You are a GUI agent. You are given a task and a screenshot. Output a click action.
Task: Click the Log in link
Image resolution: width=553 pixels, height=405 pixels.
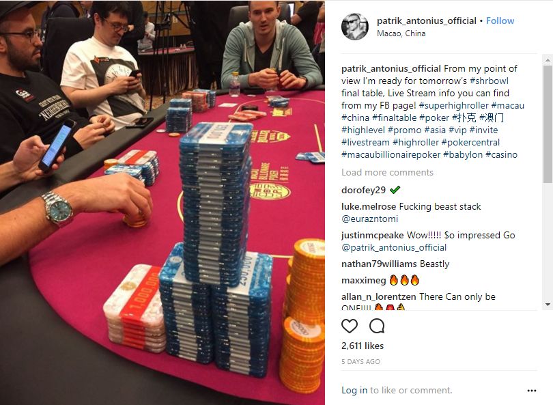354,390
